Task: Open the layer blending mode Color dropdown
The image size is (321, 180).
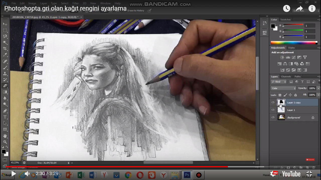Action: [x=283, y=88]
